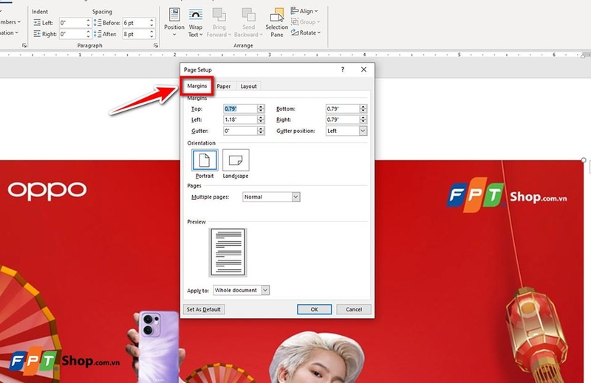Viewport: 591px width, 383px height.
Task: Click the Right margin field
Action: tap(342, 120)
